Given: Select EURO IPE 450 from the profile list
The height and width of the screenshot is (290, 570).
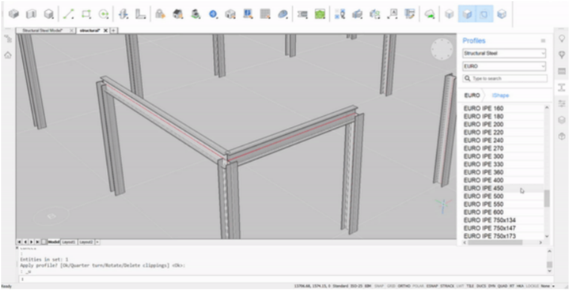Looking at the screenshot, I should tap(484, 188).
